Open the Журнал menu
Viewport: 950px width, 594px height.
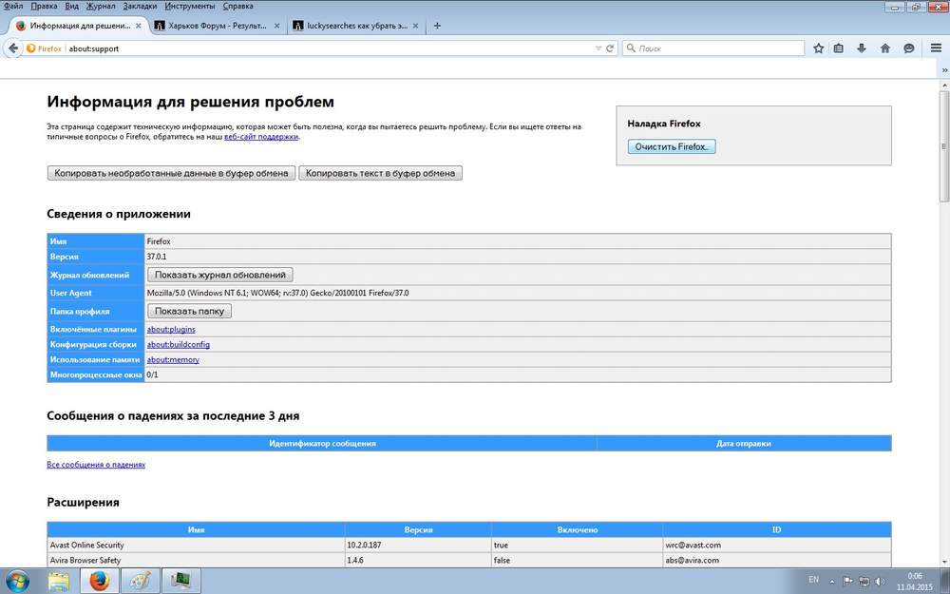point(100,6)
